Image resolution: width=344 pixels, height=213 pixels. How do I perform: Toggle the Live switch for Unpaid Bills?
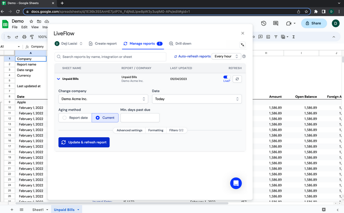(x=227, y=77)
